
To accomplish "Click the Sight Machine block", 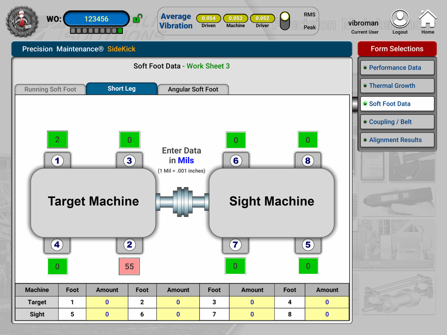I will [272, 202].
